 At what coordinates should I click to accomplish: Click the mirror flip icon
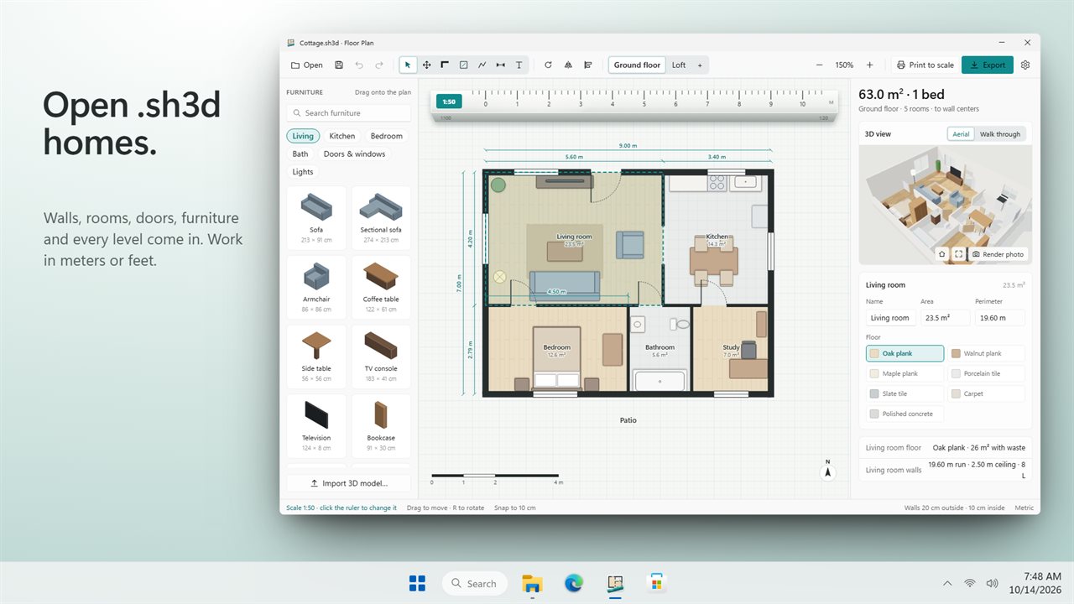click(x=568, y=65)
